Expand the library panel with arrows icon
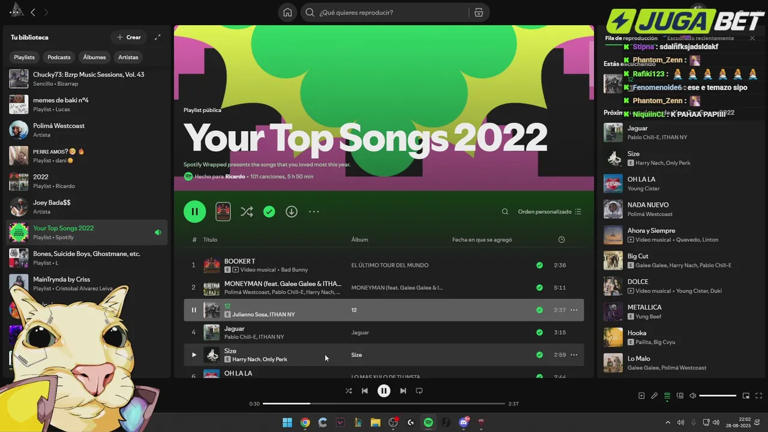This screenshot has width=768, height=432. point(158,37)
